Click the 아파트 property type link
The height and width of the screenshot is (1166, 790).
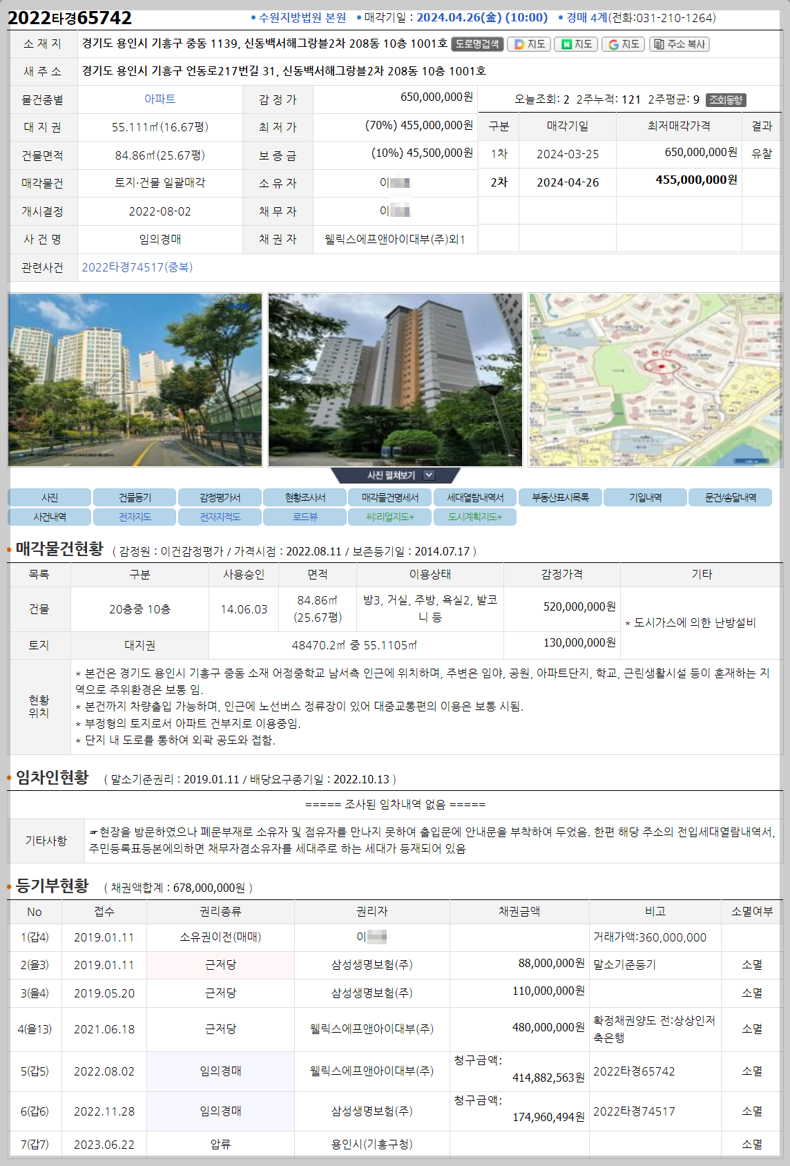(160, 99)
